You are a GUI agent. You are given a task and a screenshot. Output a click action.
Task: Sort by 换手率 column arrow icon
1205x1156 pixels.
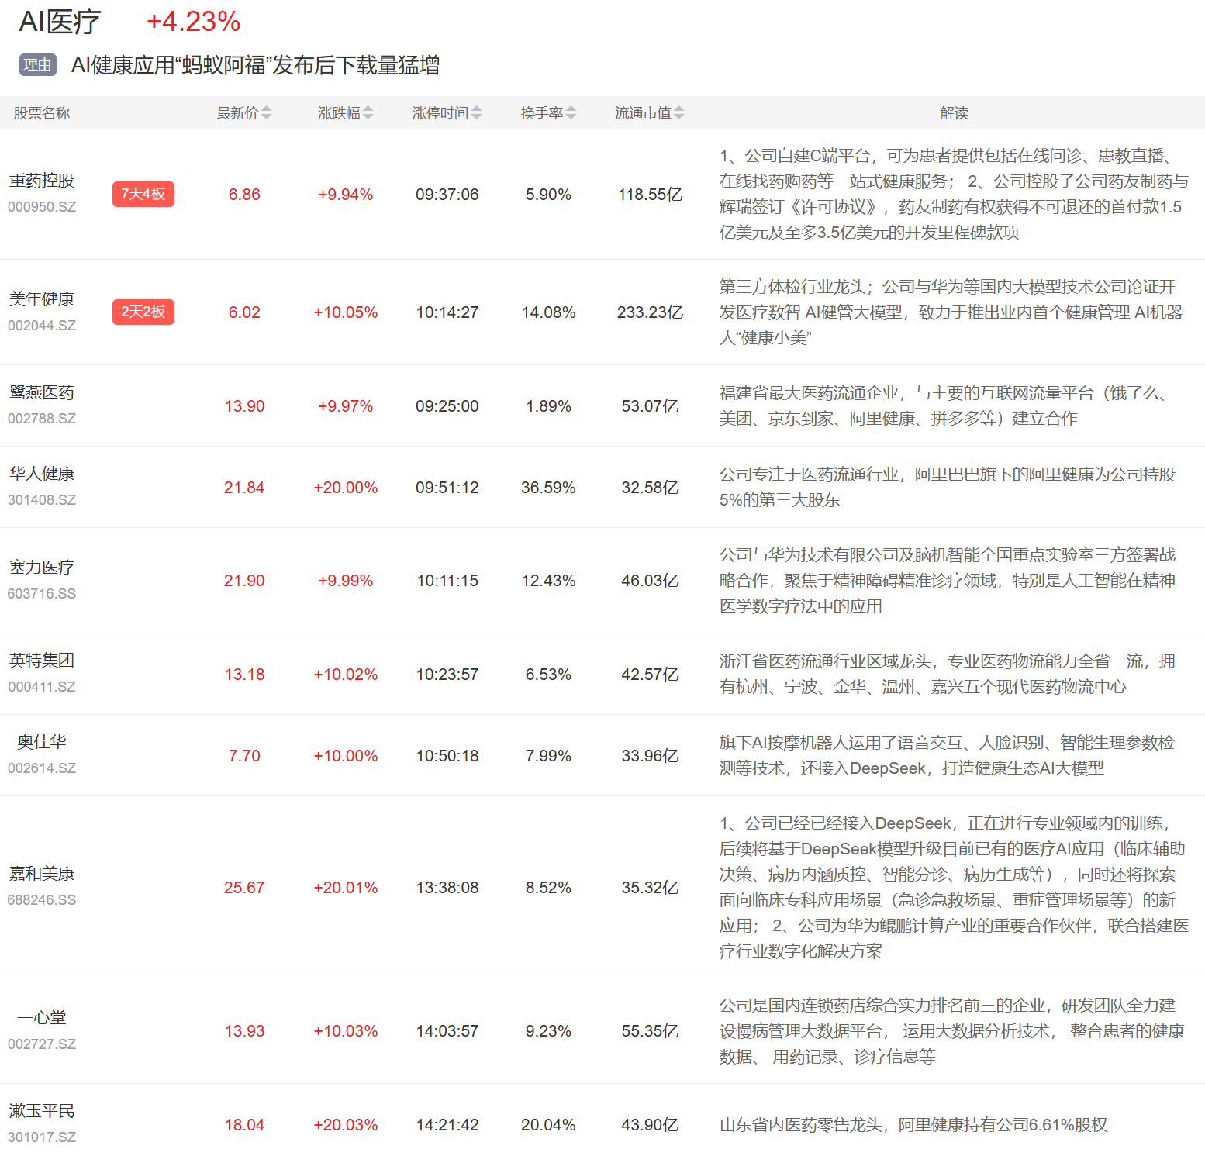[571, 113]
